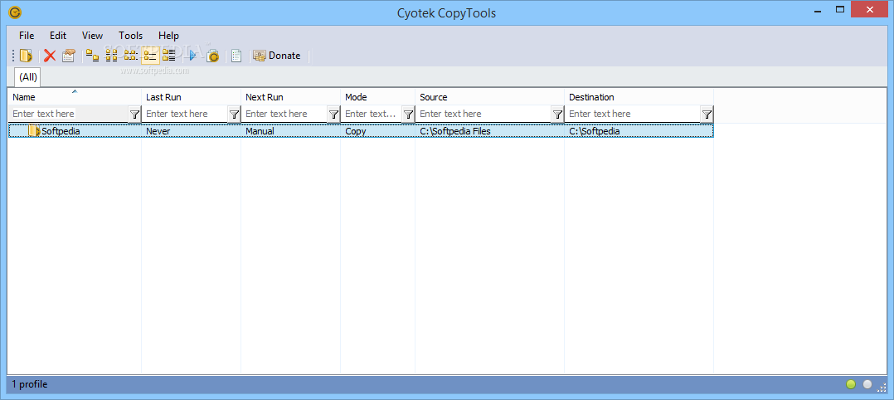894x400 pixels.
Task: Open profile properties toolbar icon
Action: pyautogui.click(x=68, y=56)
